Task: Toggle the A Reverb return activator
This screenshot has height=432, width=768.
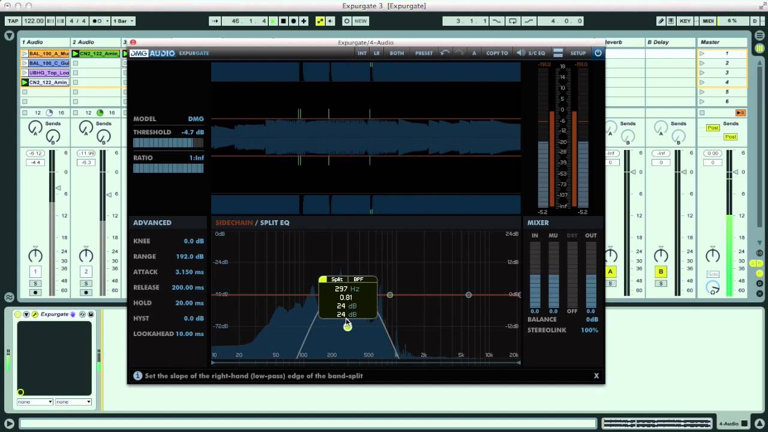Action: point(610,272)
